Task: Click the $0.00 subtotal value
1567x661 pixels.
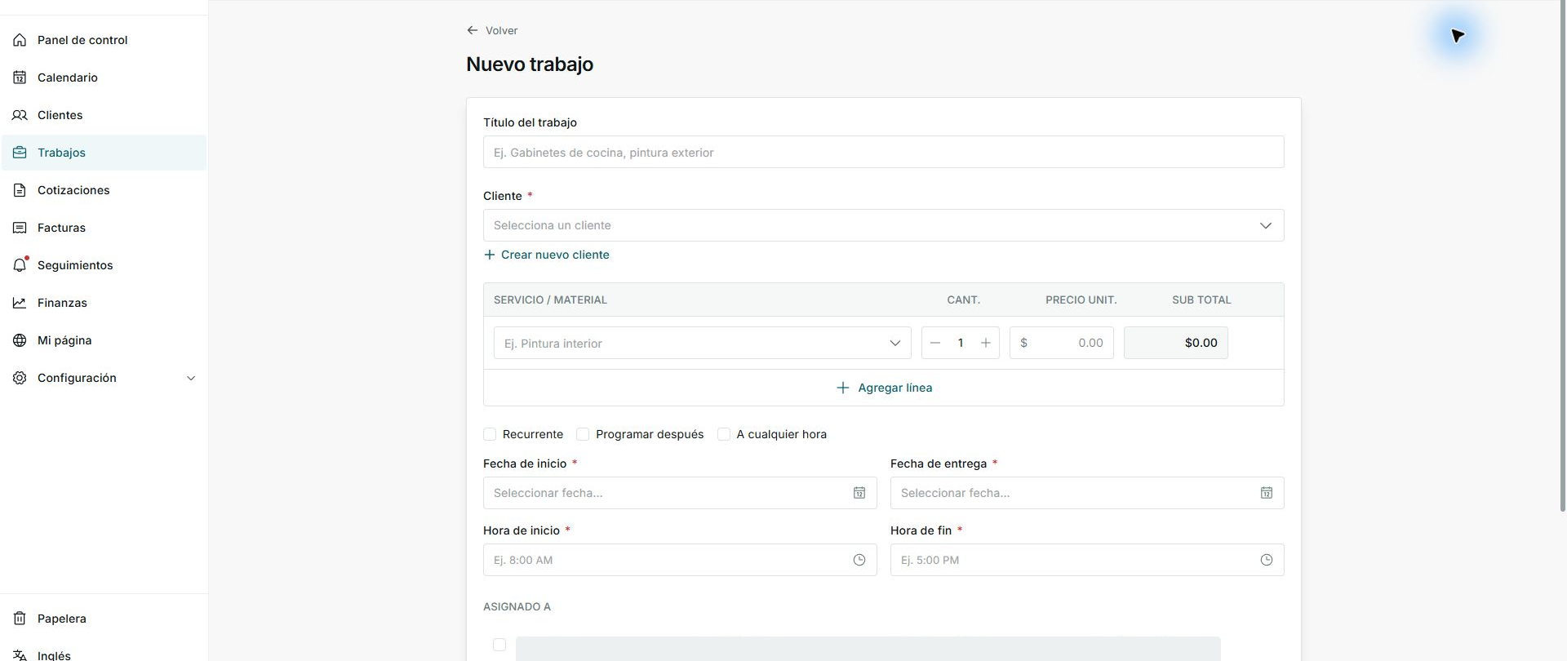Action: 1201,343
